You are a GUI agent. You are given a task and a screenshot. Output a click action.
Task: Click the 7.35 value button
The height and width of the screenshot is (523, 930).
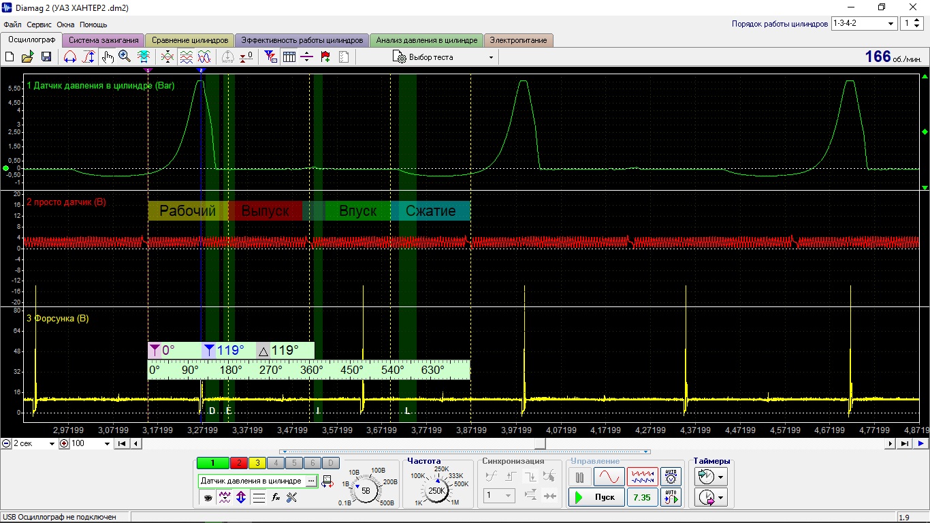[642, 497]
